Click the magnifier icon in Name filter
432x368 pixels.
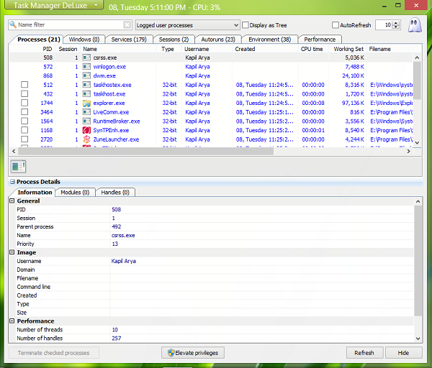(x=13, y=24)
